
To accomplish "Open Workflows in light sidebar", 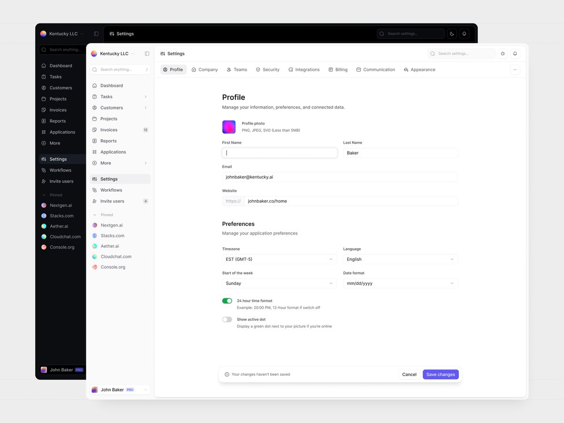I will (120, 190).
